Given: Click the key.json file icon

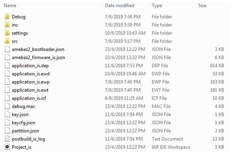Looking at the screenshot, I should [x=7, y=114].
